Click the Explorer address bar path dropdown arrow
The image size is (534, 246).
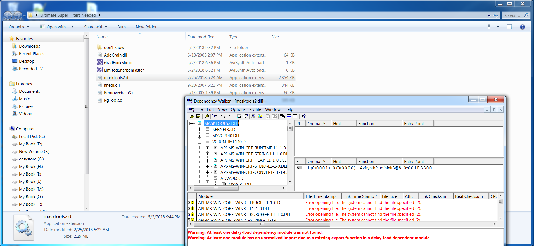pos(489,16)
